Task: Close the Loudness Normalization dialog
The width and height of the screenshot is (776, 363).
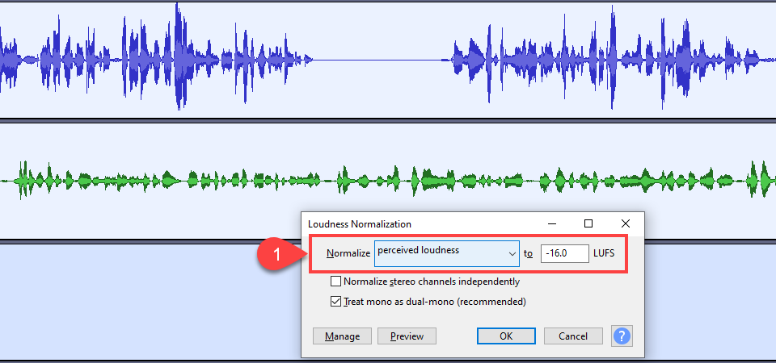Action: 625,223
